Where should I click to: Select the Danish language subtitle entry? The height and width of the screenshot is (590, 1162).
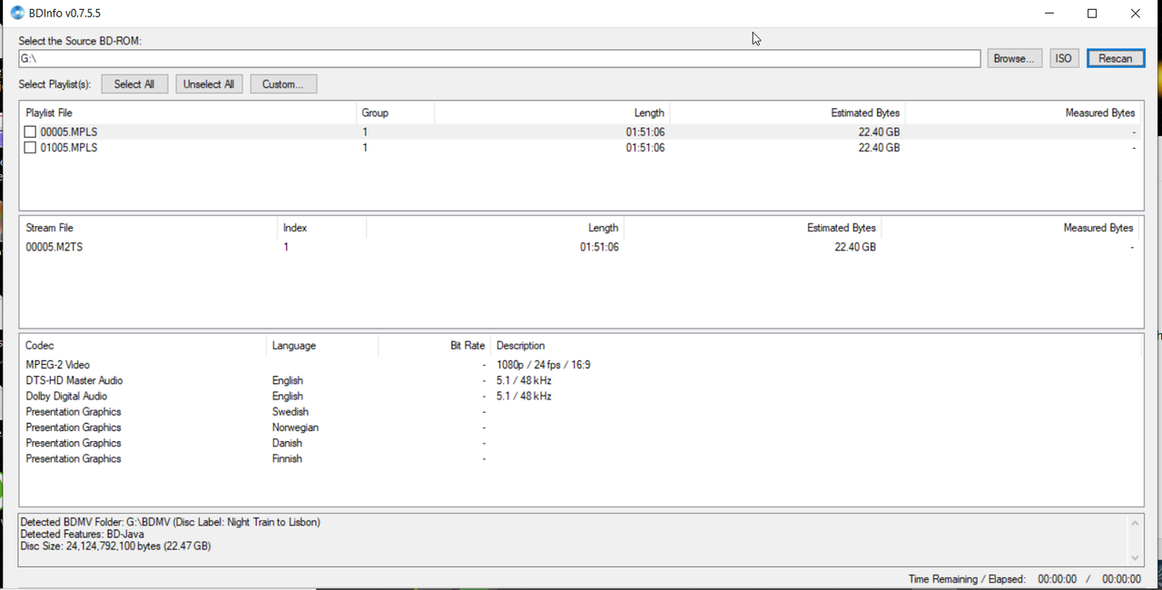[287, 443]
